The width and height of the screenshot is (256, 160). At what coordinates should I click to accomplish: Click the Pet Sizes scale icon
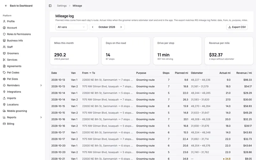pos(4,79)
